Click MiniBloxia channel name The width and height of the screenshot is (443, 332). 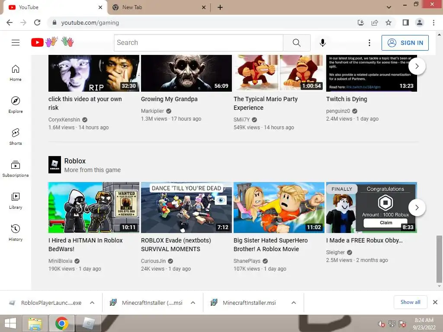click(60, 261)
